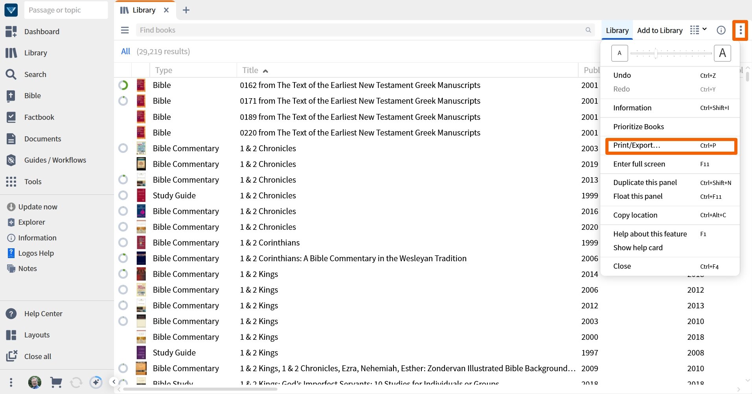This screenshot has height=394, width=752.
Task: Open the shopping cart store icon
Action: [56, 382]
